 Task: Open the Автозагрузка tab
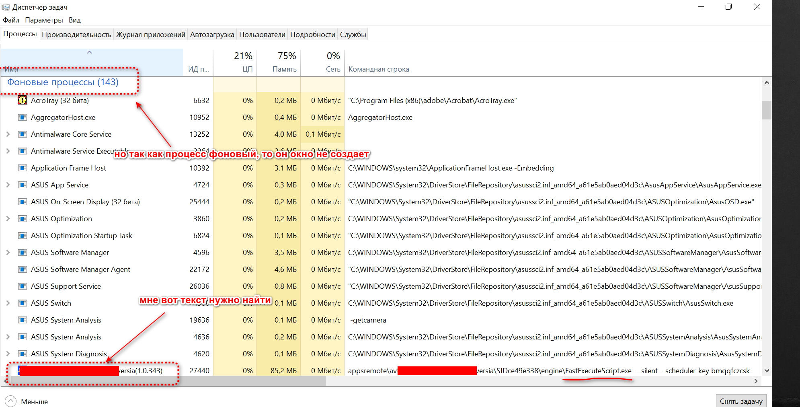[212, 35]
